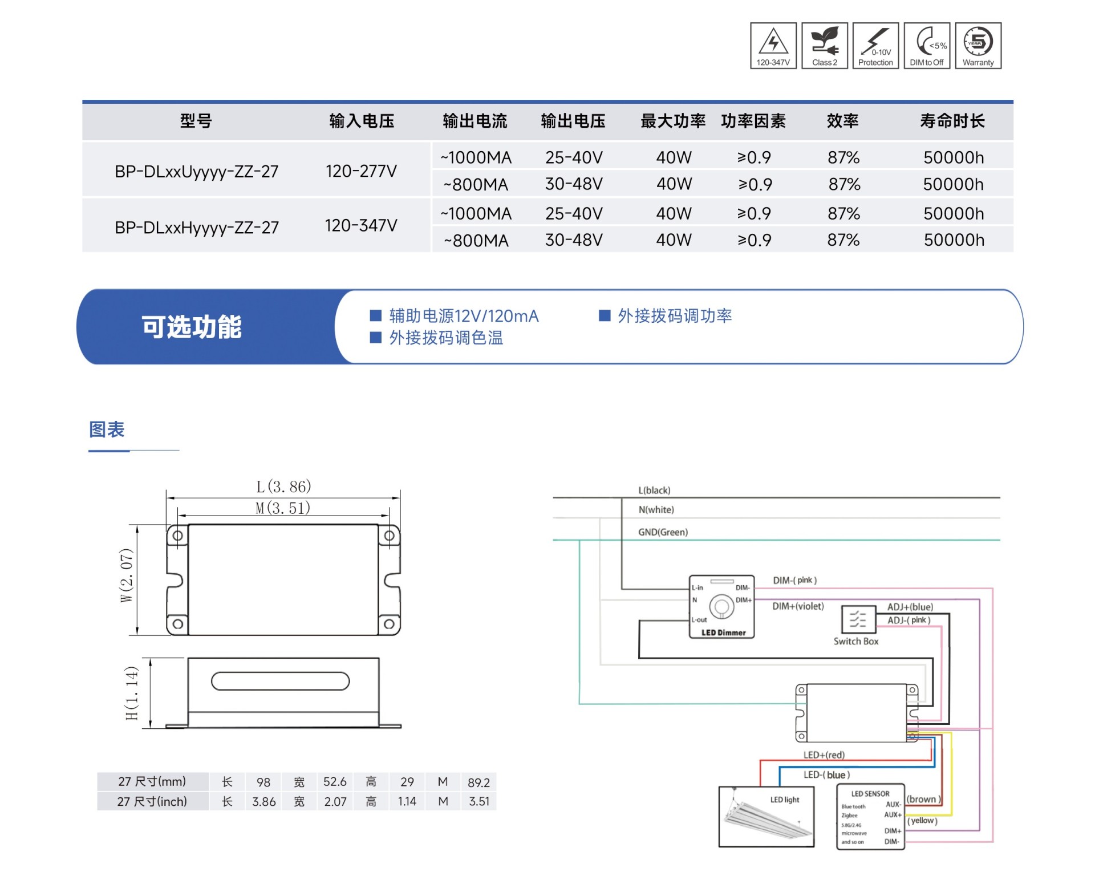This screenshot has width=1095, height=876.
Task: Click the N(white) wire label
Action: pyautogui.click(x=656, y=509)
